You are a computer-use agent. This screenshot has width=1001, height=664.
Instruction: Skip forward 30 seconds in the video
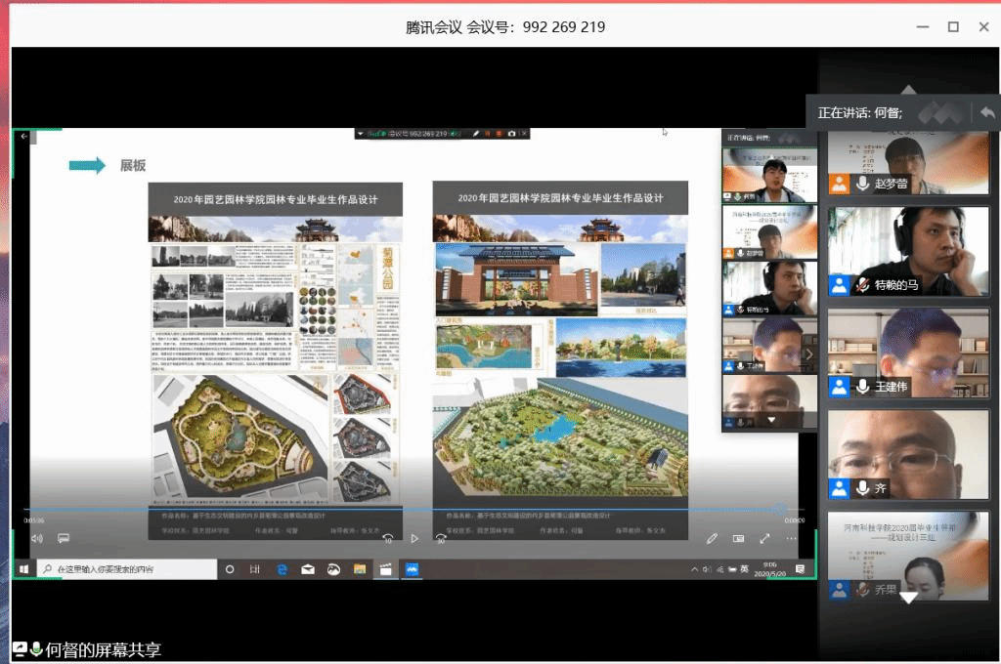click(x=441, y=538)
